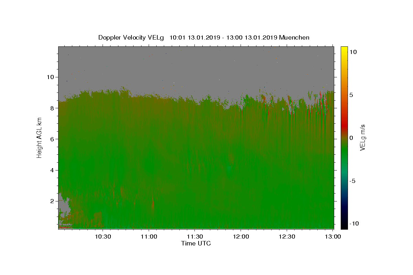Viewport: 413px width, 275px height.
Task: Click the colorbar value "-10"
Action: click(x=353, y=224)
